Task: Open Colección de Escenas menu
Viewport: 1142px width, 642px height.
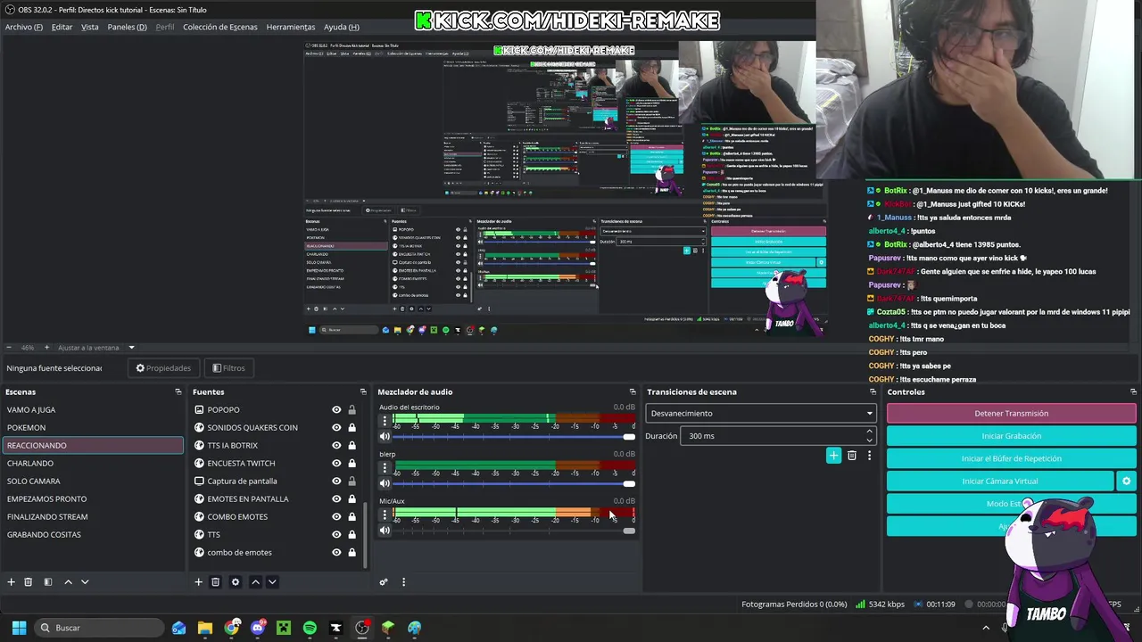Action: click(x=220, y=27)
